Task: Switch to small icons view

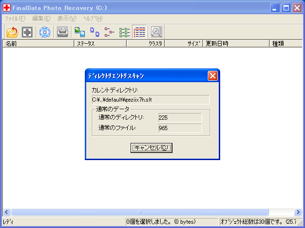Action: point(110,32)
